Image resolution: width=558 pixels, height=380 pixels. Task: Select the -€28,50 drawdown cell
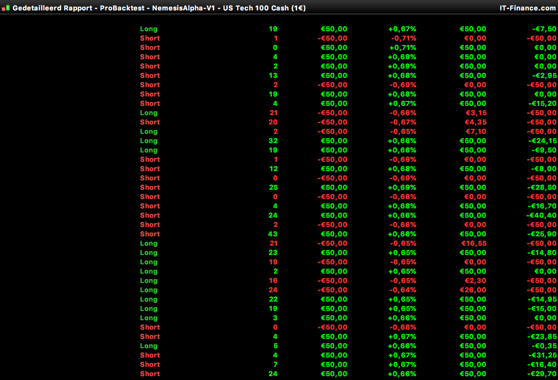click(x=542, y=188)
